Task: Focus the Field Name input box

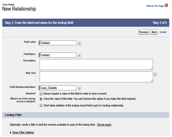Action: point(58,55)
